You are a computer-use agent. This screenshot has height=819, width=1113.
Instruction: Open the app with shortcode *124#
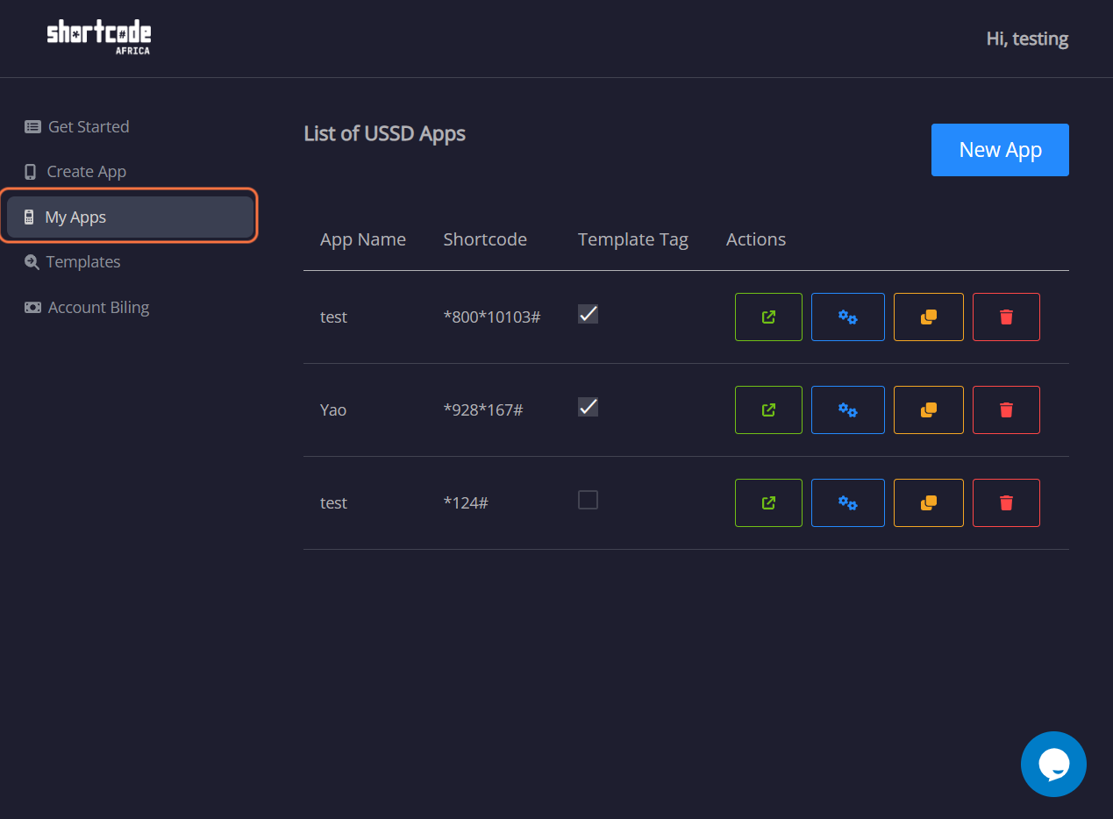pos(768,502)
